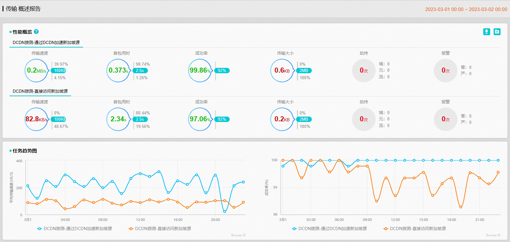Click the alarm 0次 circle in second row
510x242 pixels.
[x=446, y=119]
